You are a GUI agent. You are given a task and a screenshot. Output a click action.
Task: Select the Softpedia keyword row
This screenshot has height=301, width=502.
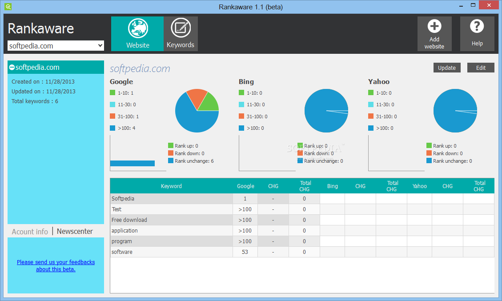tap(302, 199)
